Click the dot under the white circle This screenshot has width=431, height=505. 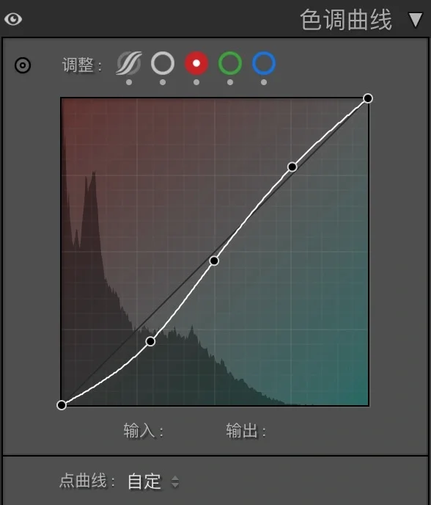pos(163,82)
